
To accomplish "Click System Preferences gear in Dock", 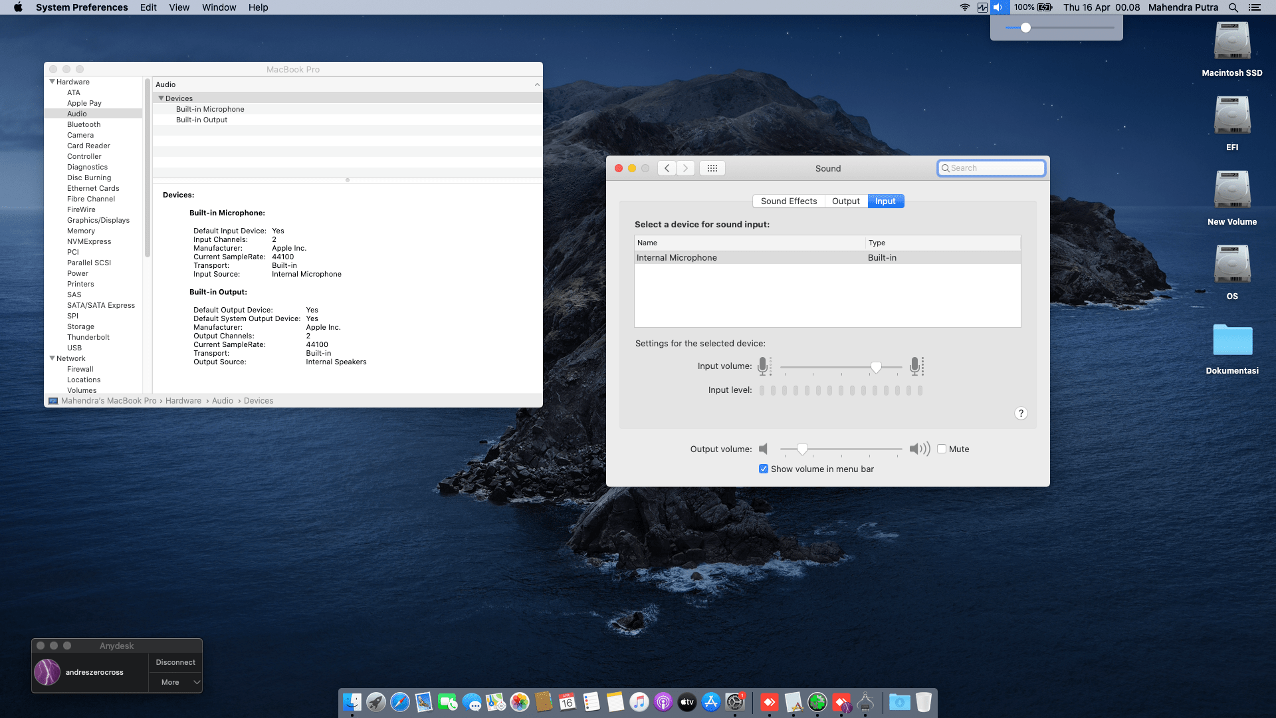I will point(735,702).
